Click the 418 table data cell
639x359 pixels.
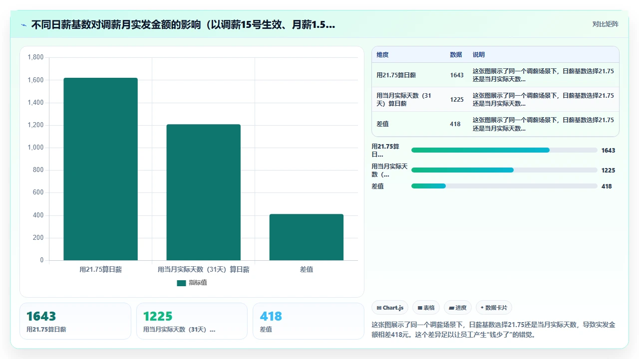455,124
